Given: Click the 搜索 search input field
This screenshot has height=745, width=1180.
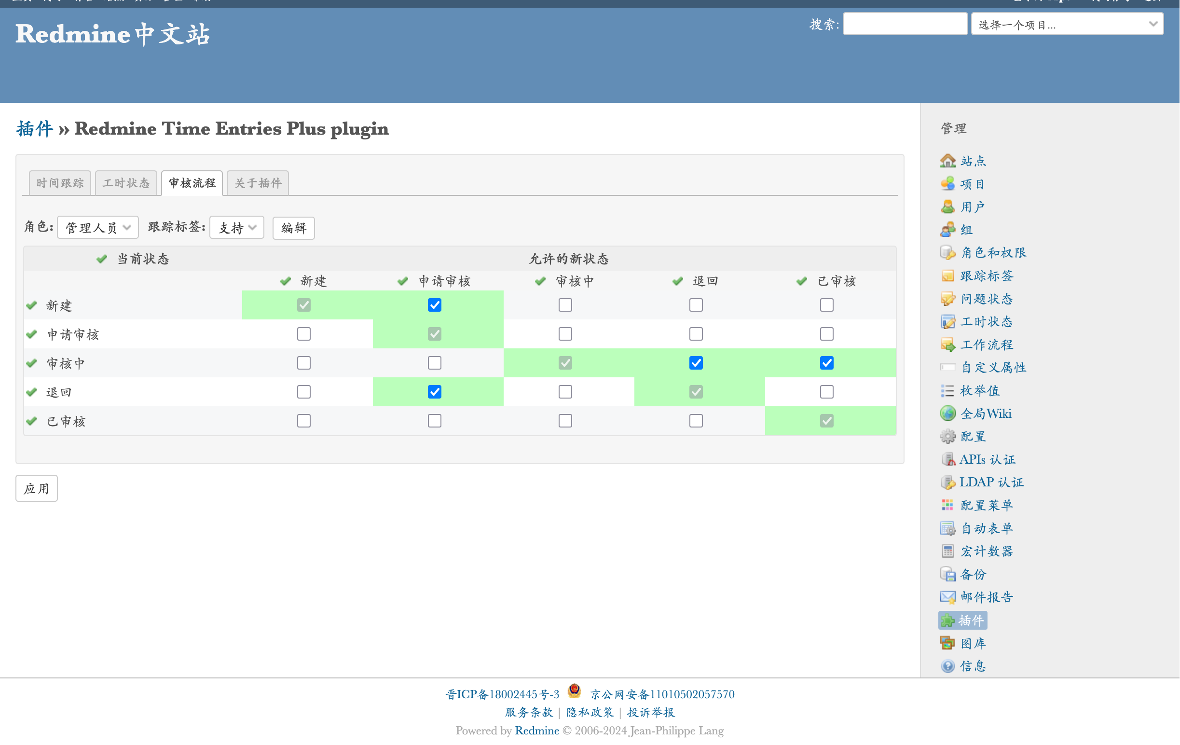Looking at the screenshot, I should pos(905,24).
